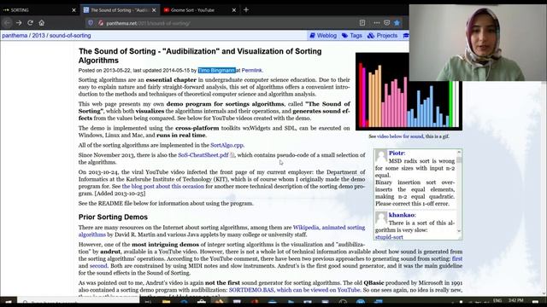Open the stupid-sort link in comments
The width and height of the screenshot is (547, 307).
389,237
